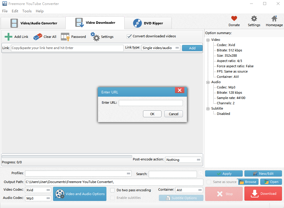Click the Add Link plus icon
This screenshot has width=284, height=208.
pyautogui.click(x=8, y=37)
